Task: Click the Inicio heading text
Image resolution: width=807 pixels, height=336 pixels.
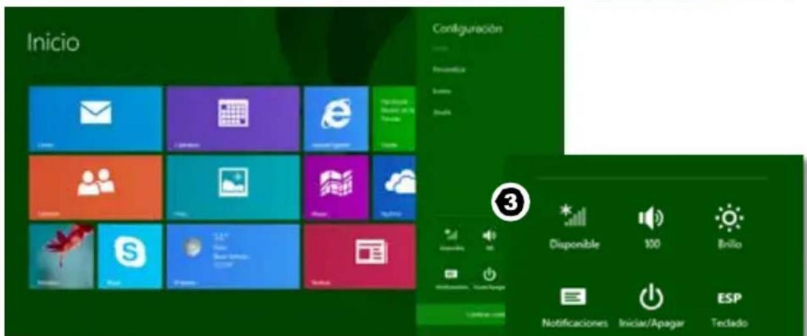Action: pyautogui.click(x=53, y=43)
